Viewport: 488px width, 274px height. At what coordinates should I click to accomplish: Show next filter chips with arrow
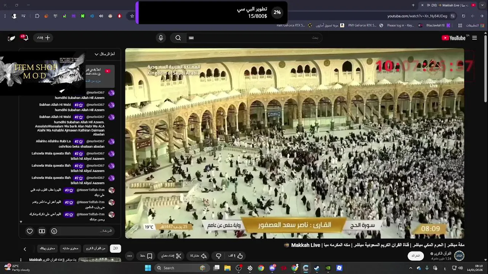pyautogui.click(x=25, y=249)
